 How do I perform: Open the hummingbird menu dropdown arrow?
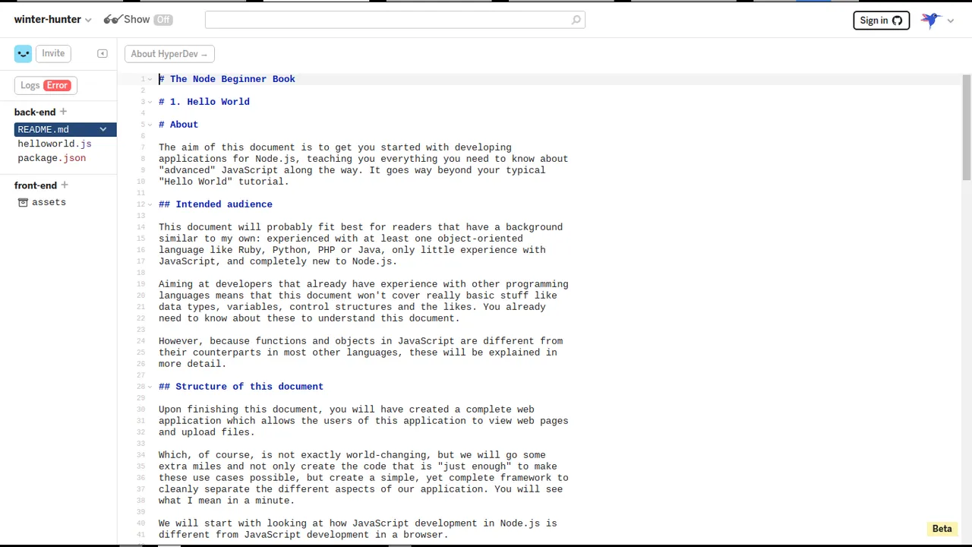coord(951,21)
